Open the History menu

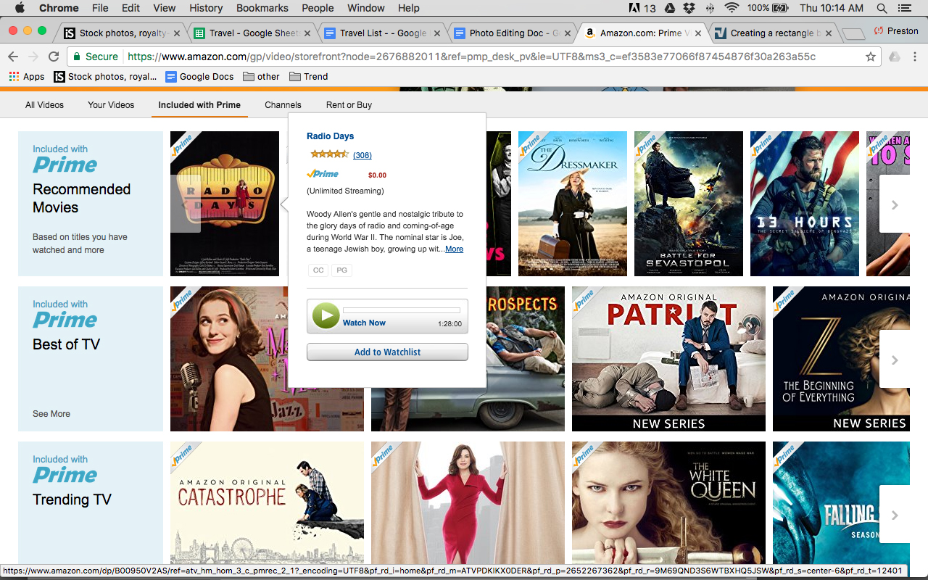206,8
